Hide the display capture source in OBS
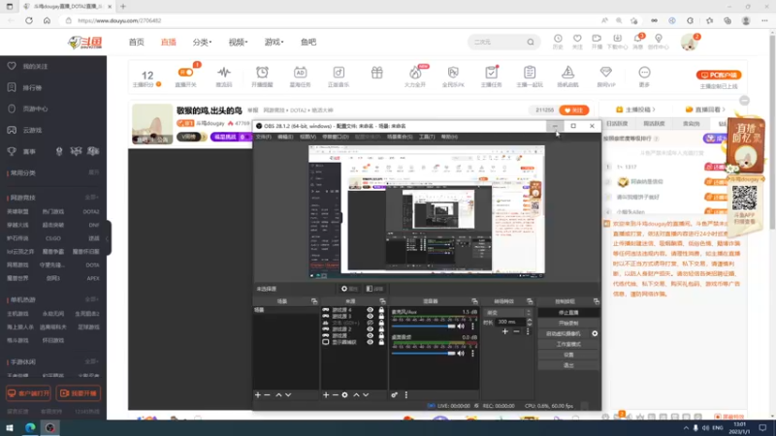This screenshot has height=436, width=776. (x=370, y=342)
